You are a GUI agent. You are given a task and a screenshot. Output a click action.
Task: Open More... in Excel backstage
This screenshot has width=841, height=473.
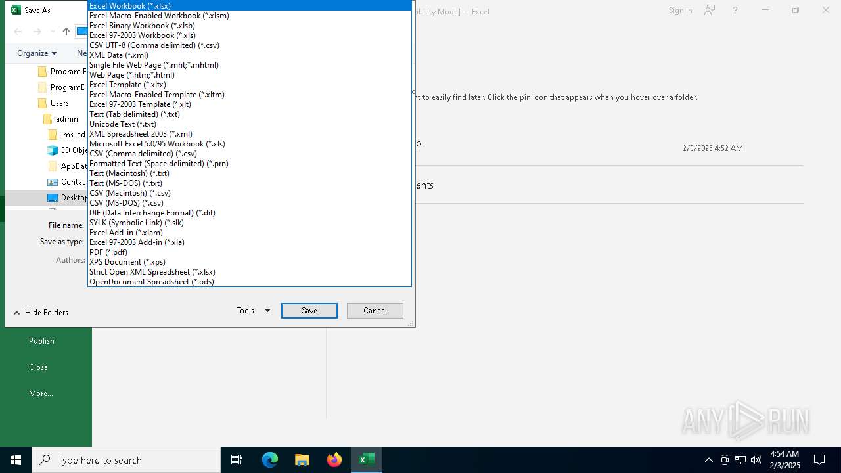click(41, 394)
